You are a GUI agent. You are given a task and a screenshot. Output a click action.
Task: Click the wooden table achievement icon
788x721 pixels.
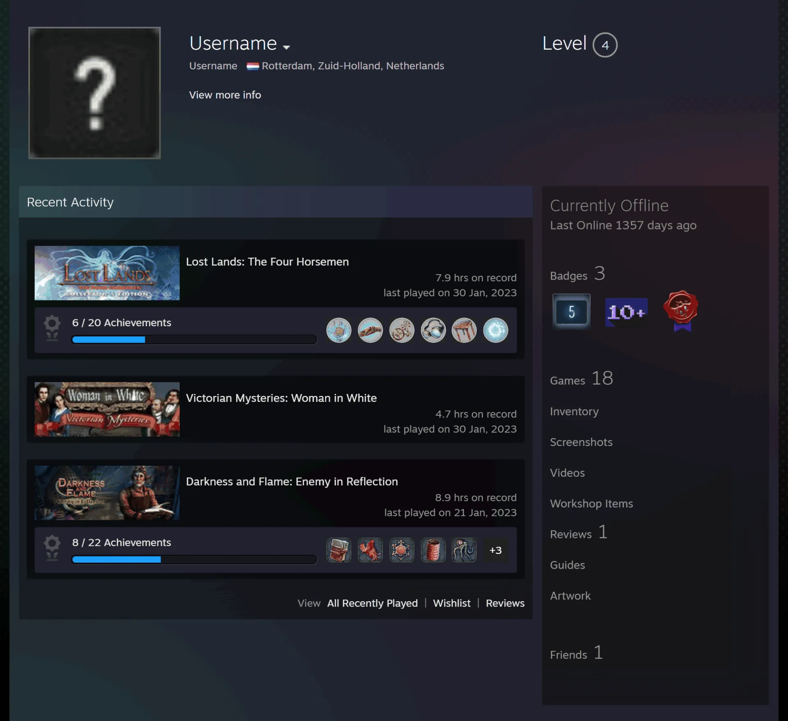coord(464,330)
